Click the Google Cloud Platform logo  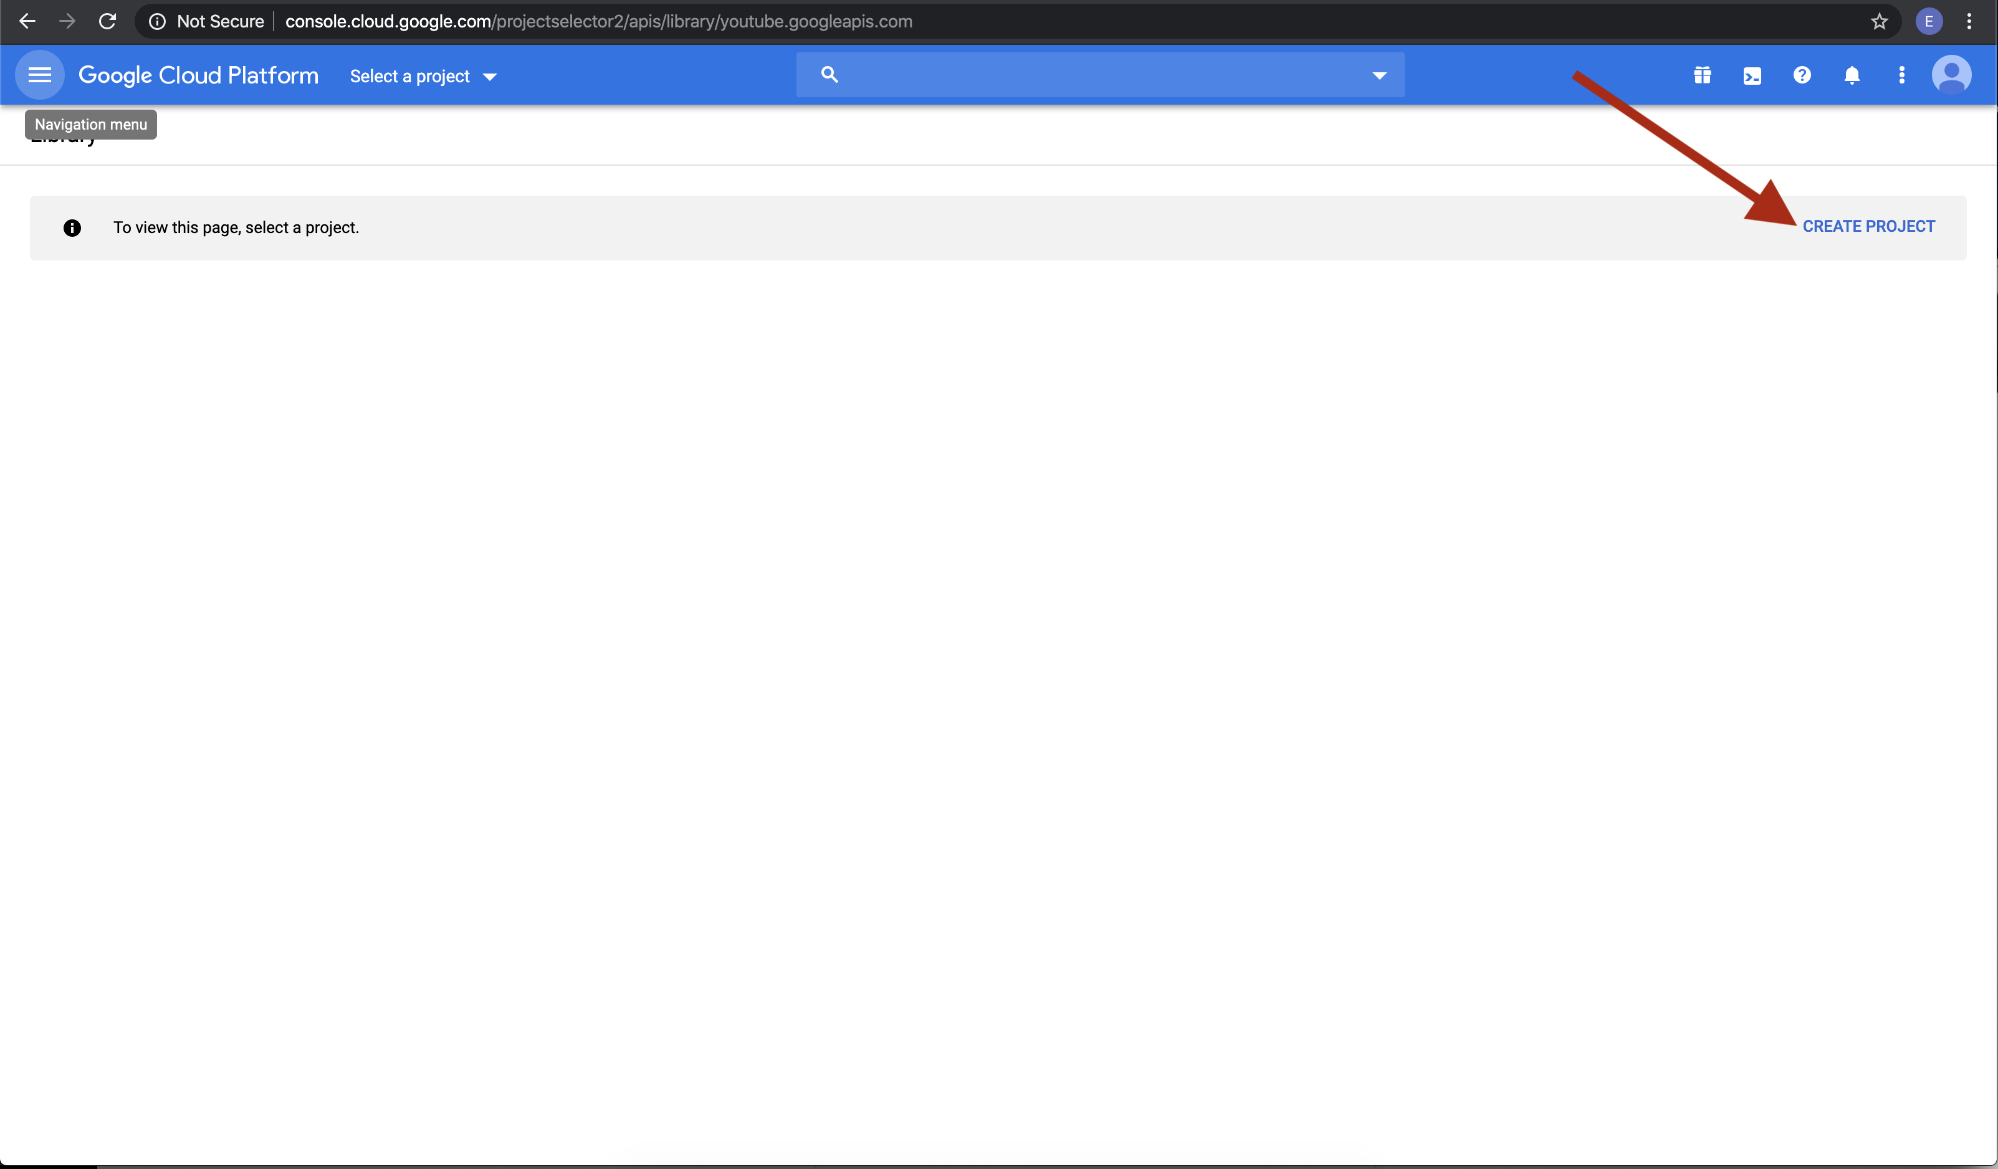(x=198, y=75)
